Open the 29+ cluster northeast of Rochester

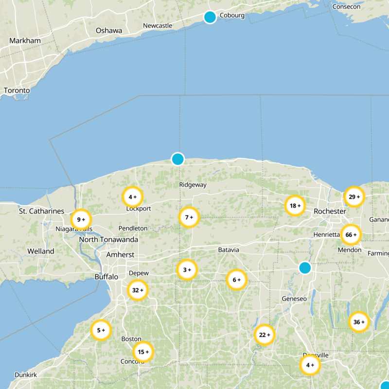[x=354, y=197]
